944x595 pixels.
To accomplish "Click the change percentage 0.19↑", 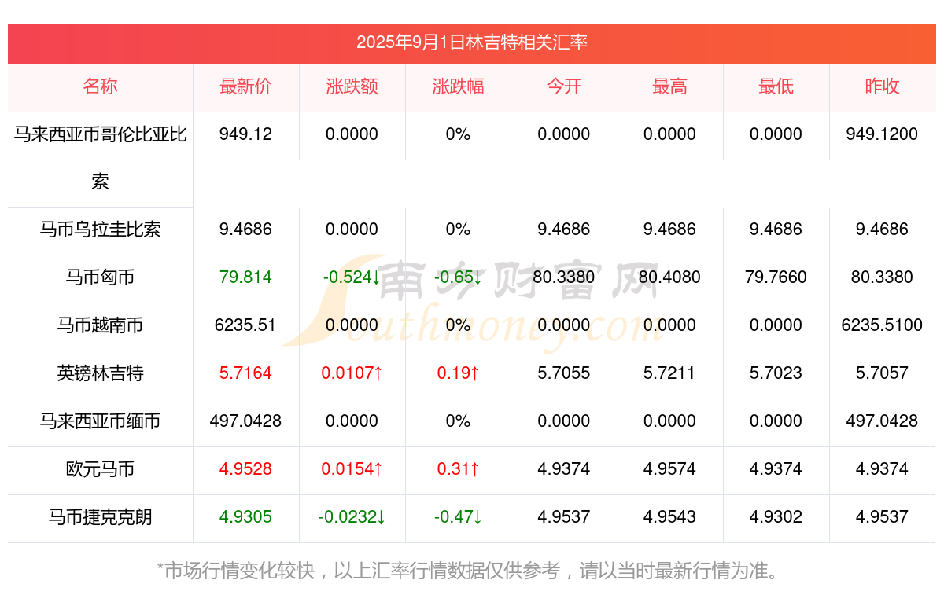I will [458, 373].
